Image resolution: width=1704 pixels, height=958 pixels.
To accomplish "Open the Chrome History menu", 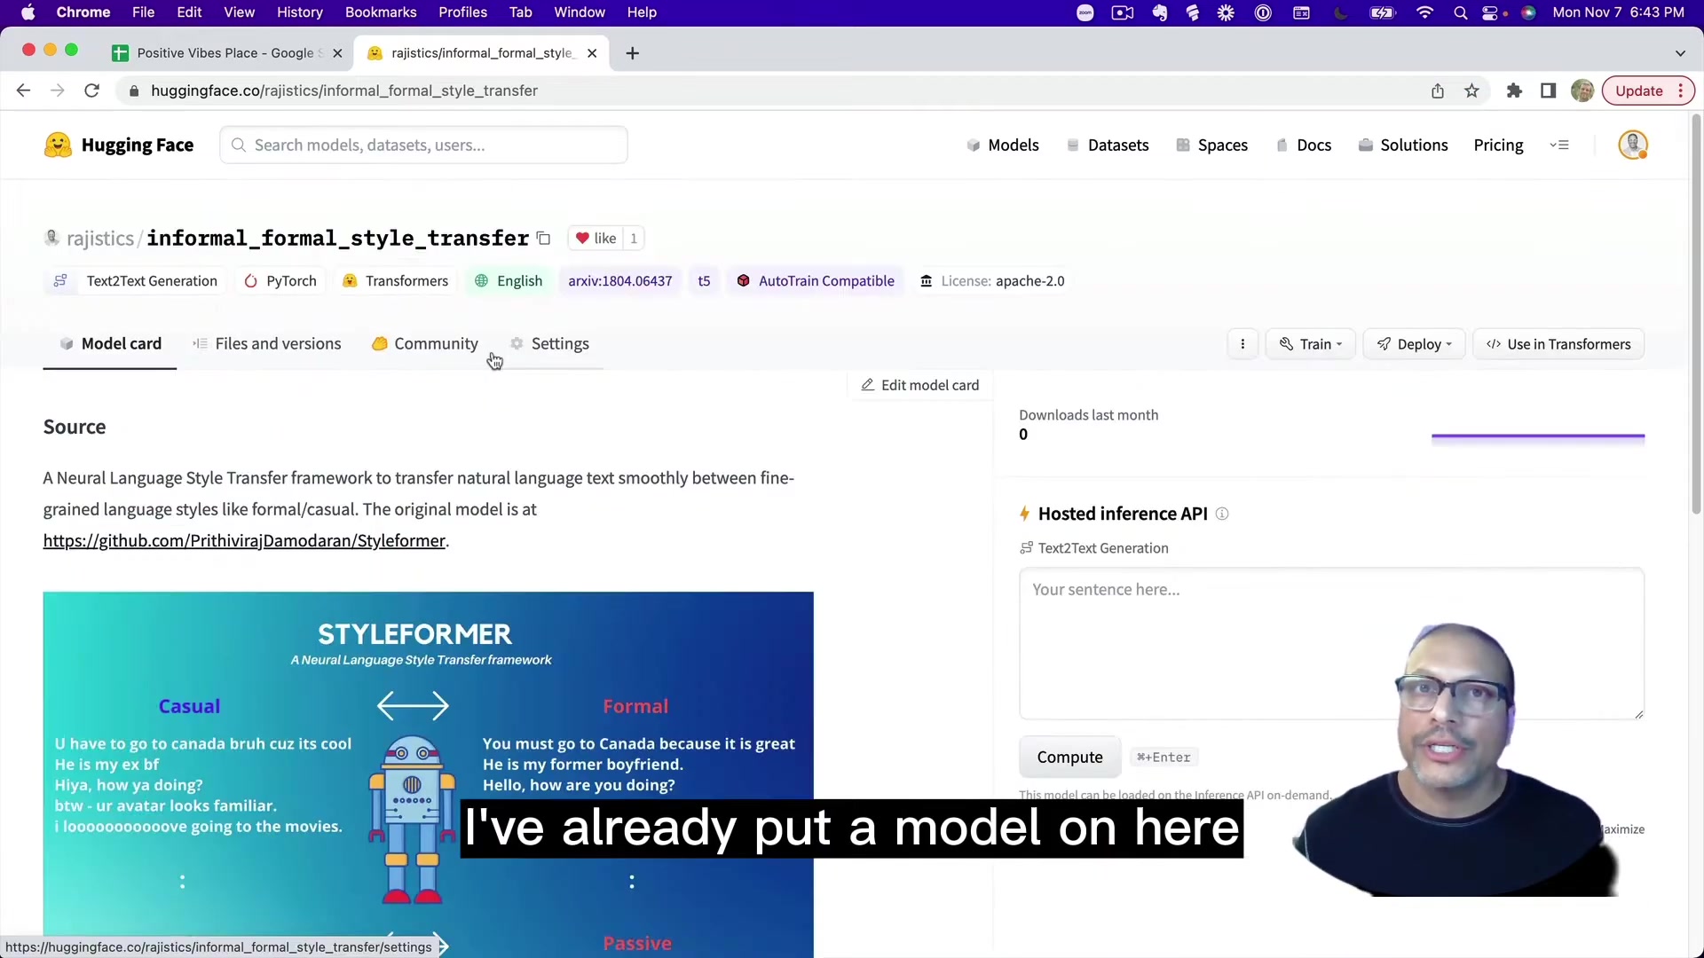I will 300,12.
